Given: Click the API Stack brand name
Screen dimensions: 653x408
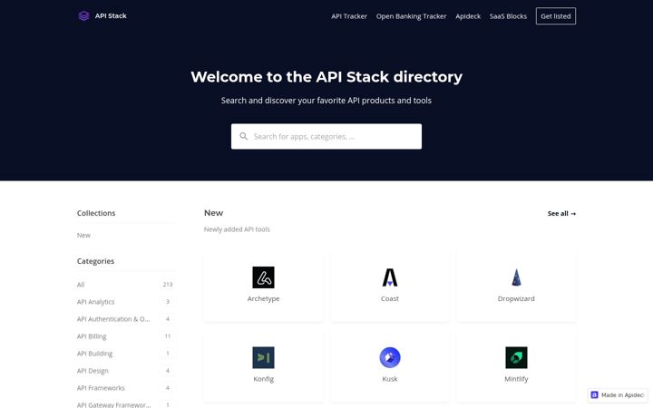Looking at the screenshot, I should pyautogui.click(x=111, y=15).
